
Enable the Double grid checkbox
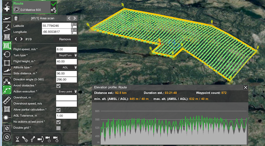click(58, 128)
